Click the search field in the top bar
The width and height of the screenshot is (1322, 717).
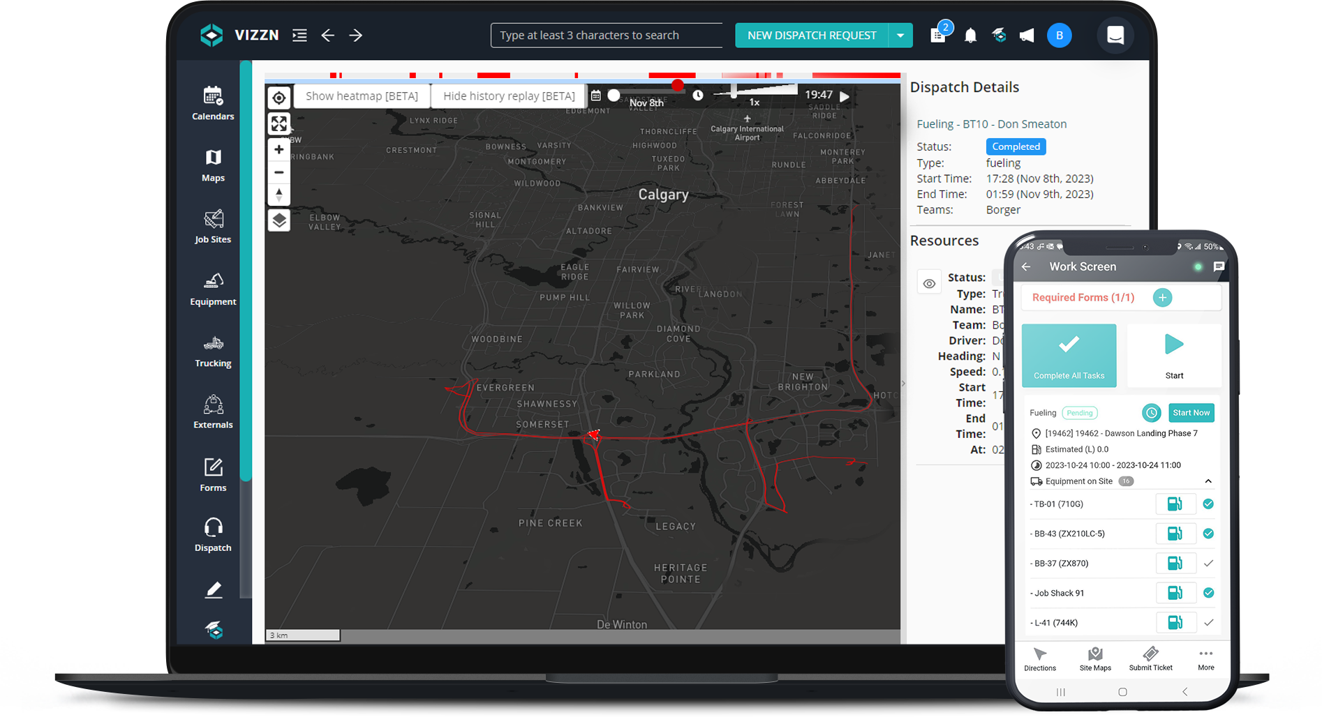[606, 35]
